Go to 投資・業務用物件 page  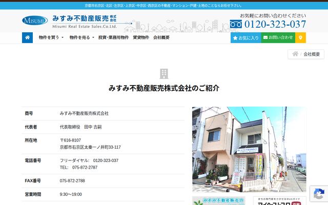113,37
